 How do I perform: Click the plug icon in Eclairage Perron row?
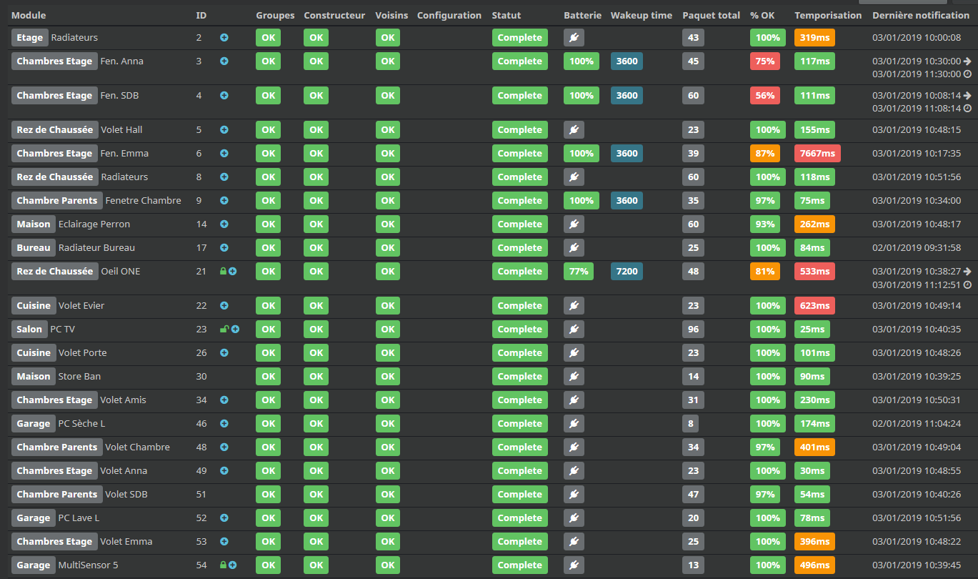tap(574, 224)
